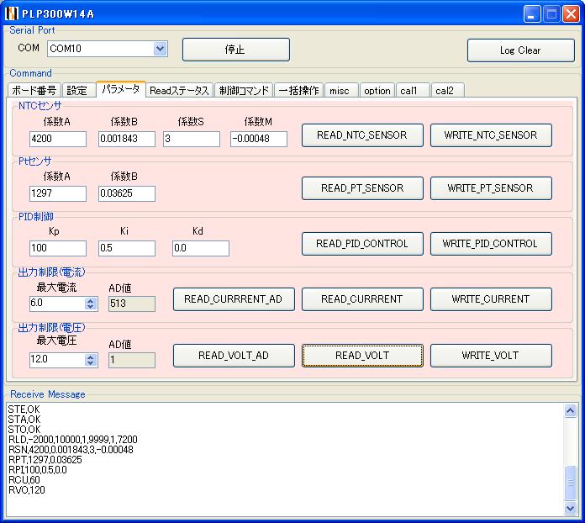This screenshot has width=585, height=523.
Task: Click the RPT,1297,0.03625 log line
Action: tap(45, 460)
